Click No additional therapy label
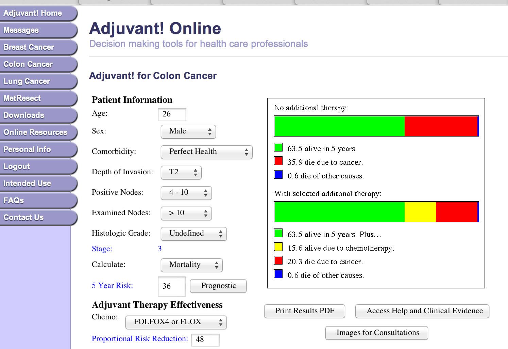This screenshot has height=349, width=508. tap(311, 108)
